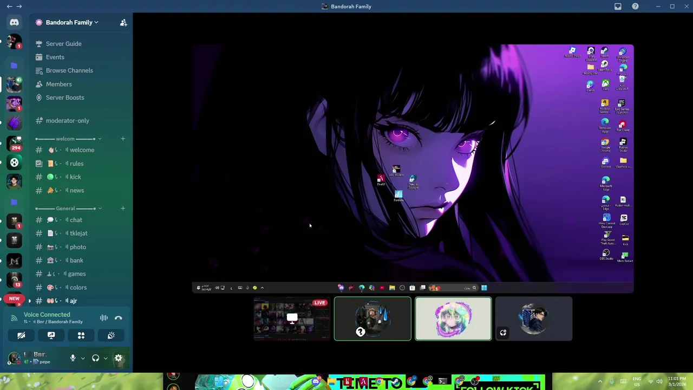The width and height of the screenshot is (693, 390).
Task: Open the news channel
Action: (79, 191)
